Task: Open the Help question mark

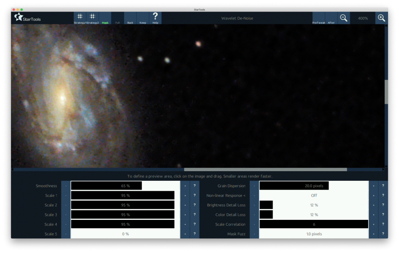Action: tap(155, 18)
